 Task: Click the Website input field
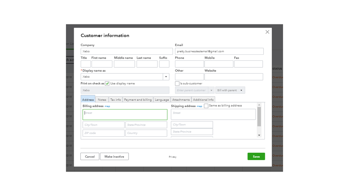[x=234, y=77]
